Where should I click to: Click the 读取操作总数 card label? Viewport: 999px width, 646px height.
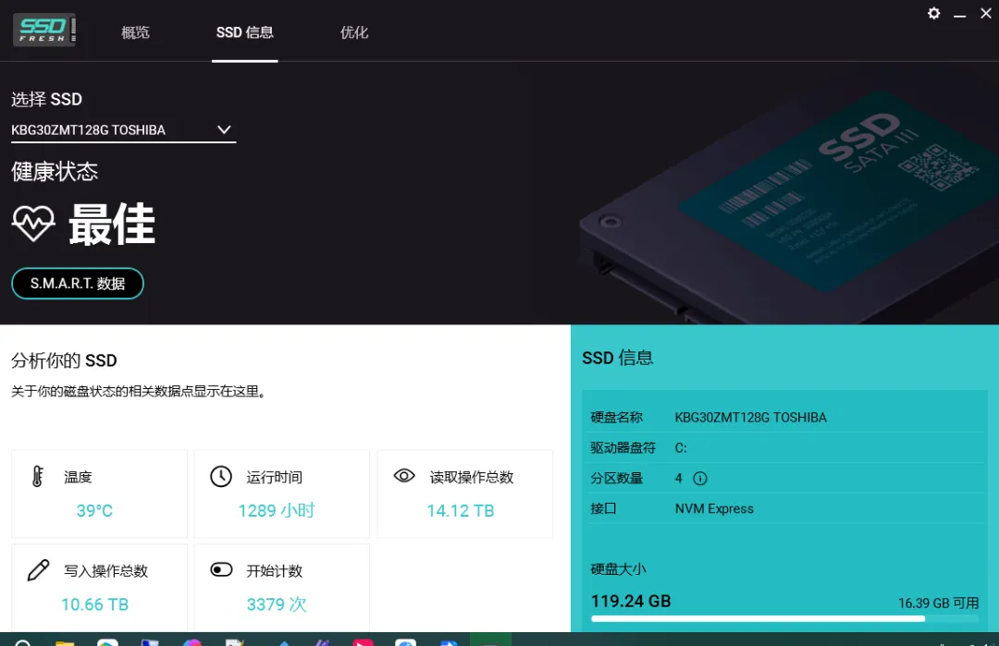point(472,478)
